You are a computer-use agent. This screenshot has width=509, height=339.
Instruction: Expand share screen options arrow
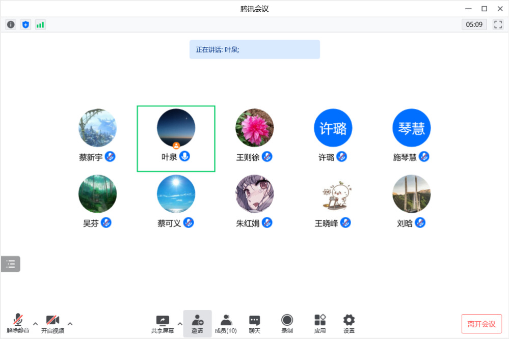click(179, 323)
